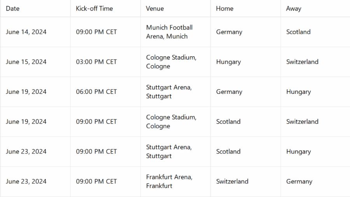Select the 03:00 PM CET kick-off cell
This screenshot has height=197, width=350.
(x=96, y=62)
